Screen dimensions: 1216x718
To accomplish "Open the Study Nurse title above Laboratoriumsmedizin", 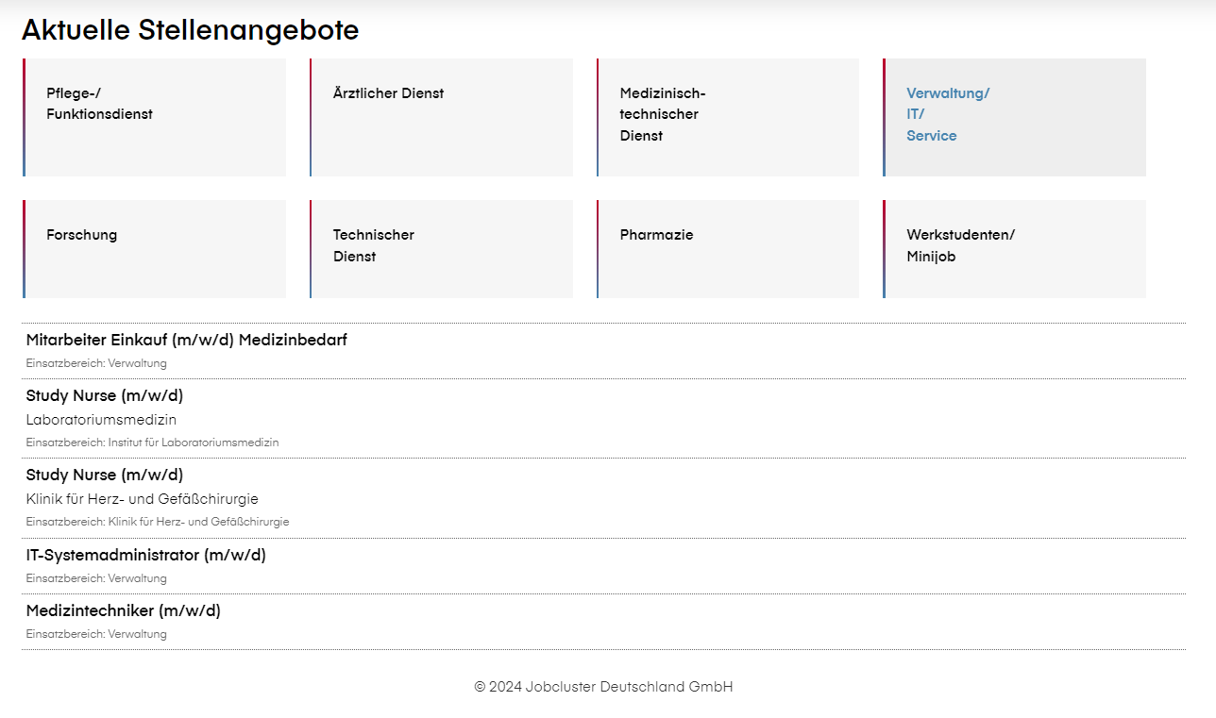I will coord(105,395).
